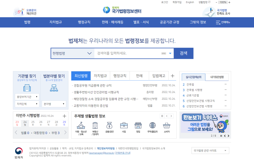Click the 창업 storefront icon
254x167 pixels.
pyautogui.click(x=138, y=126)
